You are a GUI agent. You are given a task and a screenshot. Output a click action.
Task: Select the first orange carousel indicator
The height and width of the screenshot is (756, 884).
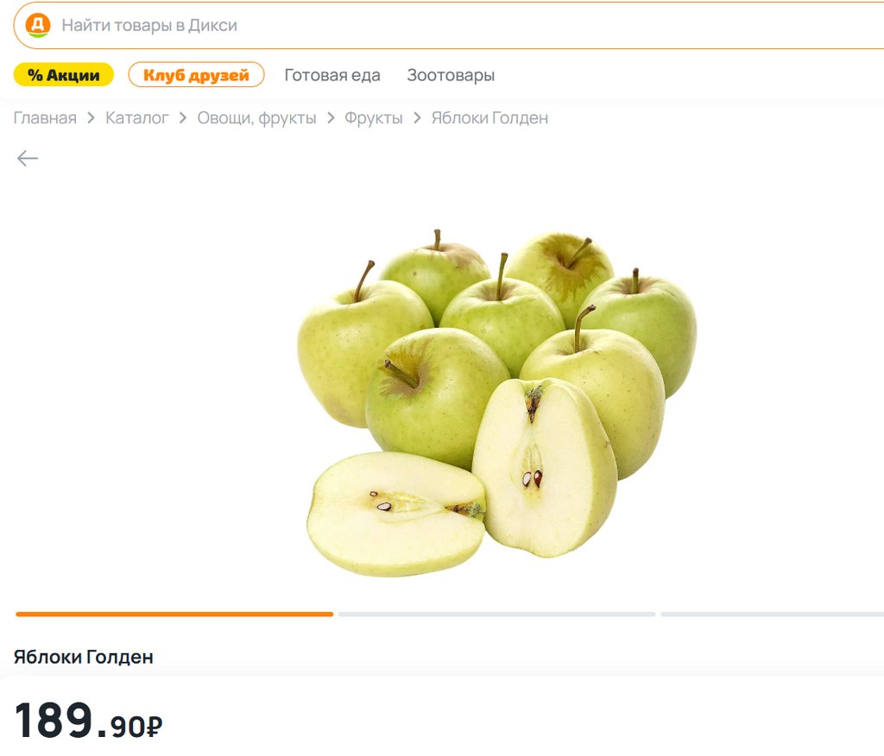174,614
